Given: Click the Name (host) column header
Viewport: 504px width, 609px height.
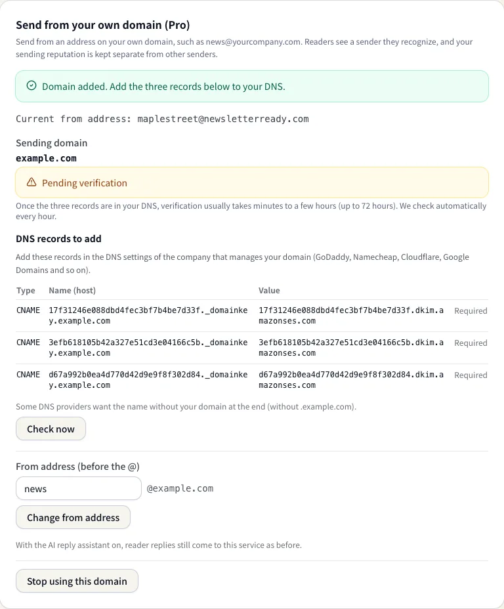Looking at the screenshot, I should click(72, 291).
